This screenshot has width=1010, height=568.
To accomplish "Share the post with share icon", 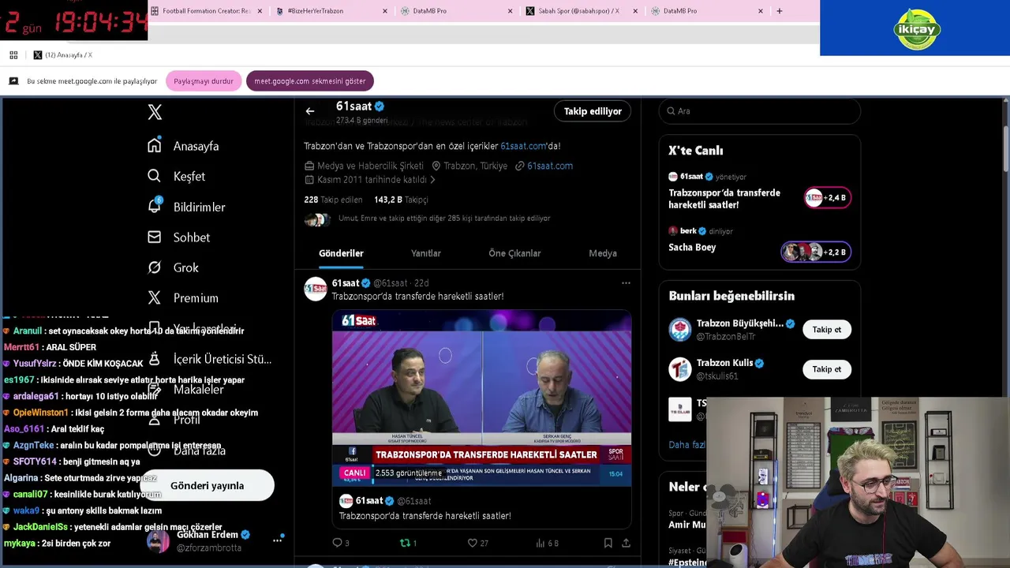I will [626, 543].
